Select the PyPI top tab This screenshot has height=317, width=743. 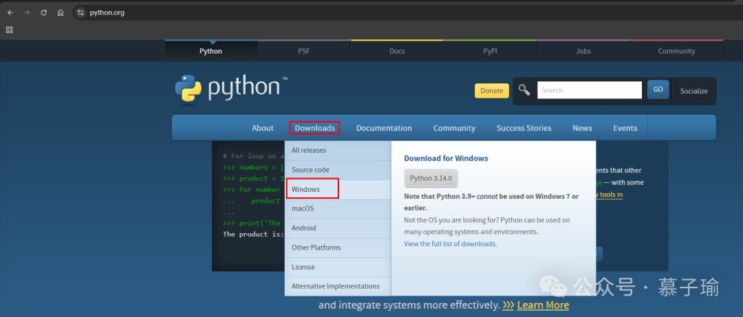(490, 51)
